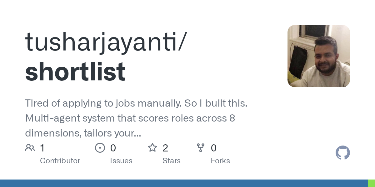The image size is (375, 187).
Task: Click the contributors people icon
Action: click(30, 148)
